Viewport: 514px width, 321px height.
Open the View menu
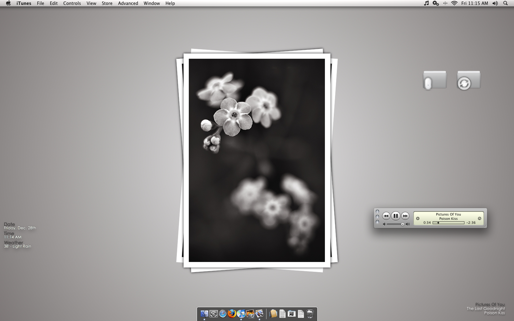click(91, 3)
